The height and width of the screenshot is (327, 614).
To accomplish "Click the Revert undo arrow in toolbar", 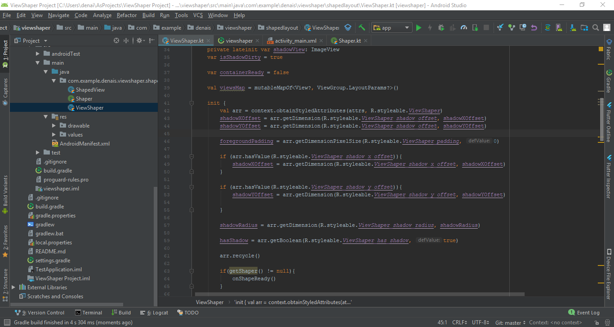I will (534, 28).
